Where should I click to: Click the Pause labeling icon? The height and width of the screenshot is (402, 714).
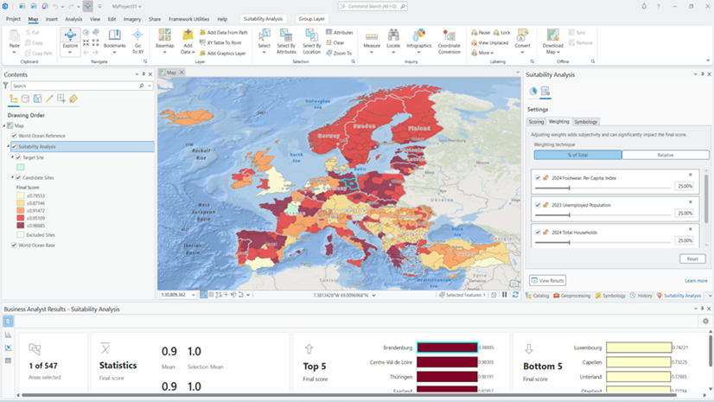(x=475, y=32)
